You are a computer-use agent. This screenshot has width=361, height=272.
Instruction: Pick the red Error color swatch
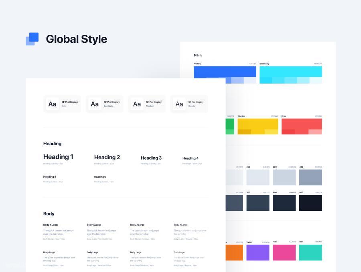[x=302, y=126]
